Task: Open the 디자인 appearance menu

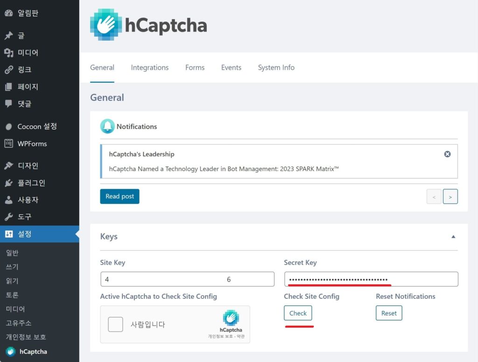Action: click(40, 166)
